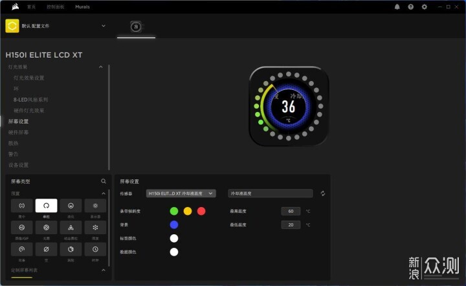Open the help question mark icon

pos(411,7)
